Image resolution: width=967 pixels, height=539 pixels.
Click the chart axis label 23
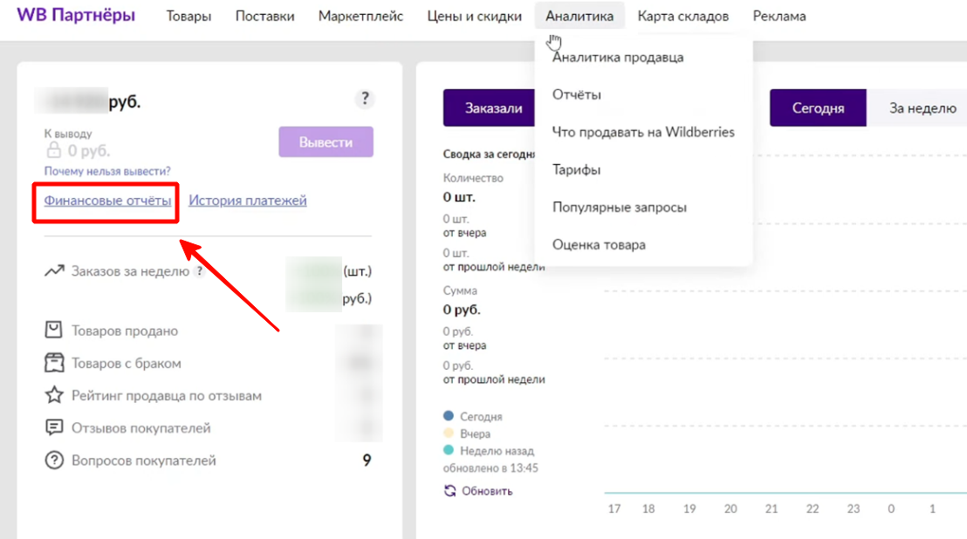(854, 508)
